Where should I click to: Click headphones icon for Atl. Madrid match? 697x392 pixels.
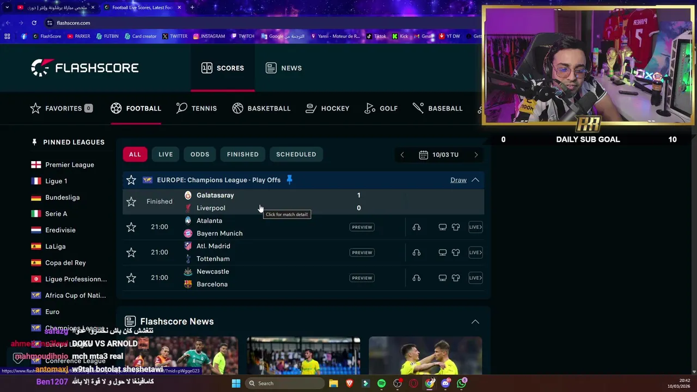[x=417, y=253]
